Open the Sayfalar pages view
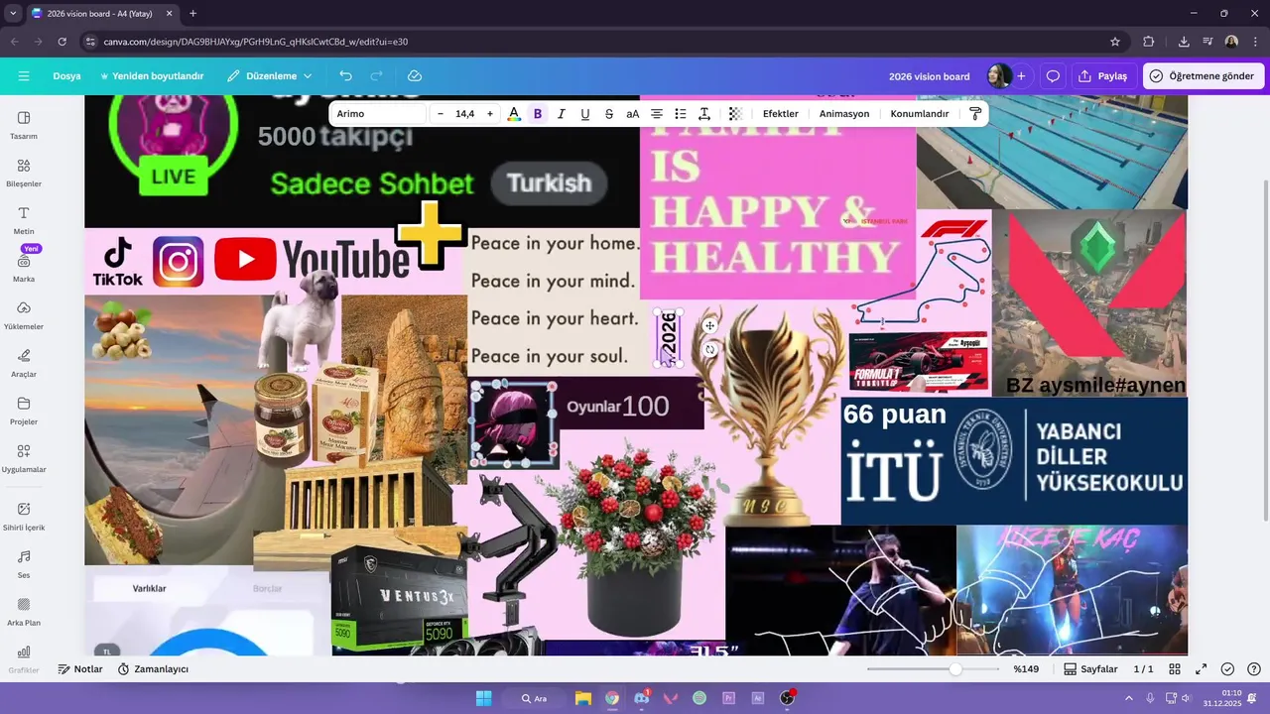 1090,669
